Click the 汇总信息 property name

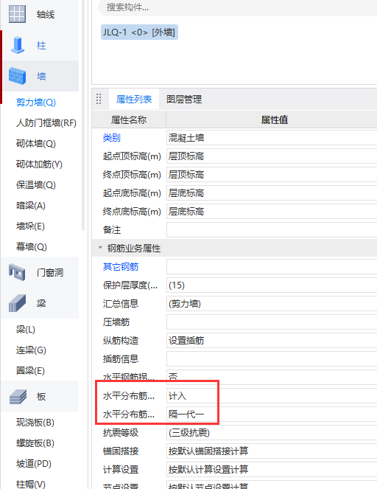(x=121, y=303)
